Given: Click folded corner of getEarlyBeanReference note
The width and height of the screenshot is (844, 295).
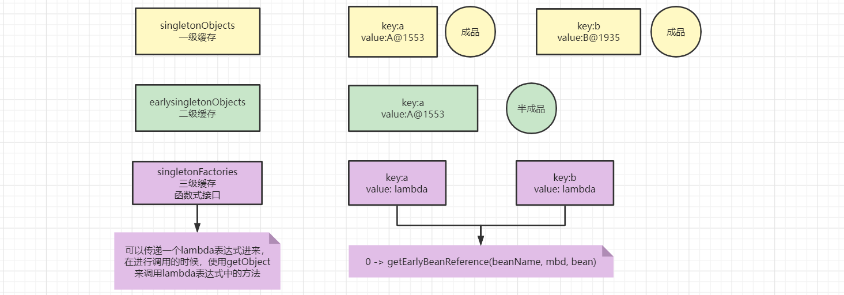Looking at the screenshot, I should [x=608, y=251].
